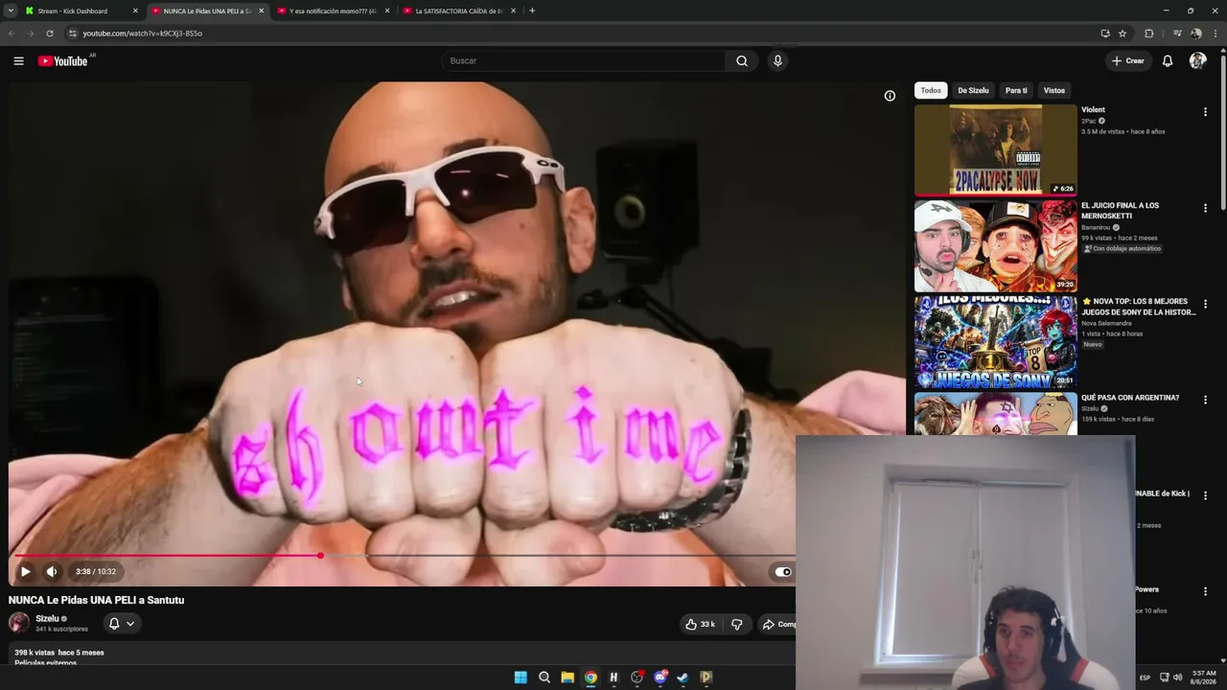This screenshot has width=1227, height=690.
Task: Open the Windows Start menu
Action: [521, 678]
